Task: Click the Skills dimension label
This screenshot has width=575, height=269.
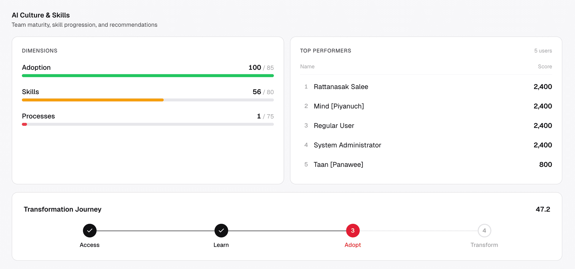Action: pos(31,92)
